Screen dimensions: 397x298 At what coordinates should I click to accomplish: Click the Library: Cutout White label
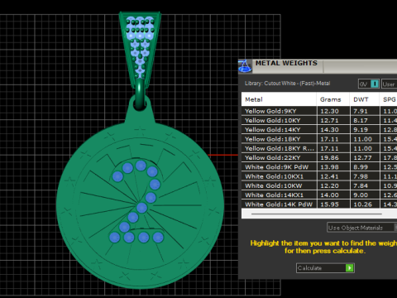pyautogui.click(x=287, y=84)
